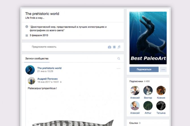Open the more actions button next to Подписаться

(x=163, y=70)
